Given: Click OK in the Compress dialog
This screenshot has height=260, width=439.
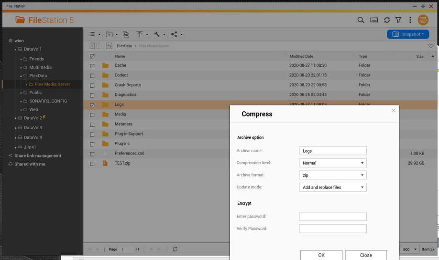Looking at the screenshot, I should [321, 255].
